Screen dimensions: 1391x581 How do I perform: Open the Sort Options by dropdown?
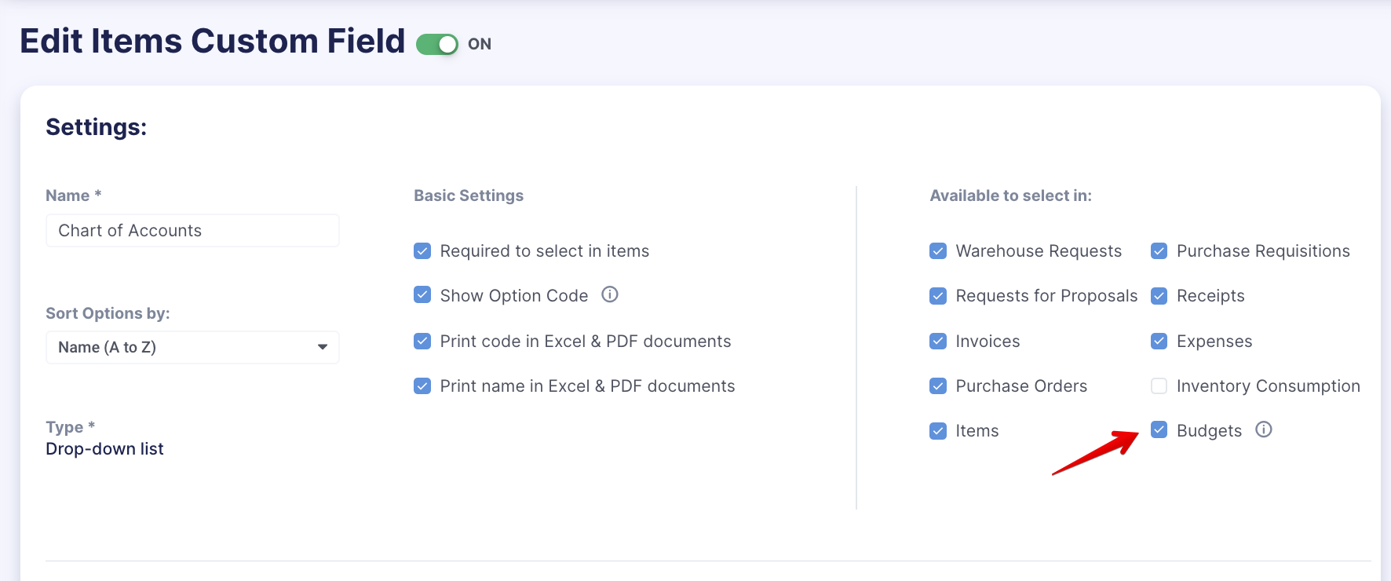(x=192, y=347)
